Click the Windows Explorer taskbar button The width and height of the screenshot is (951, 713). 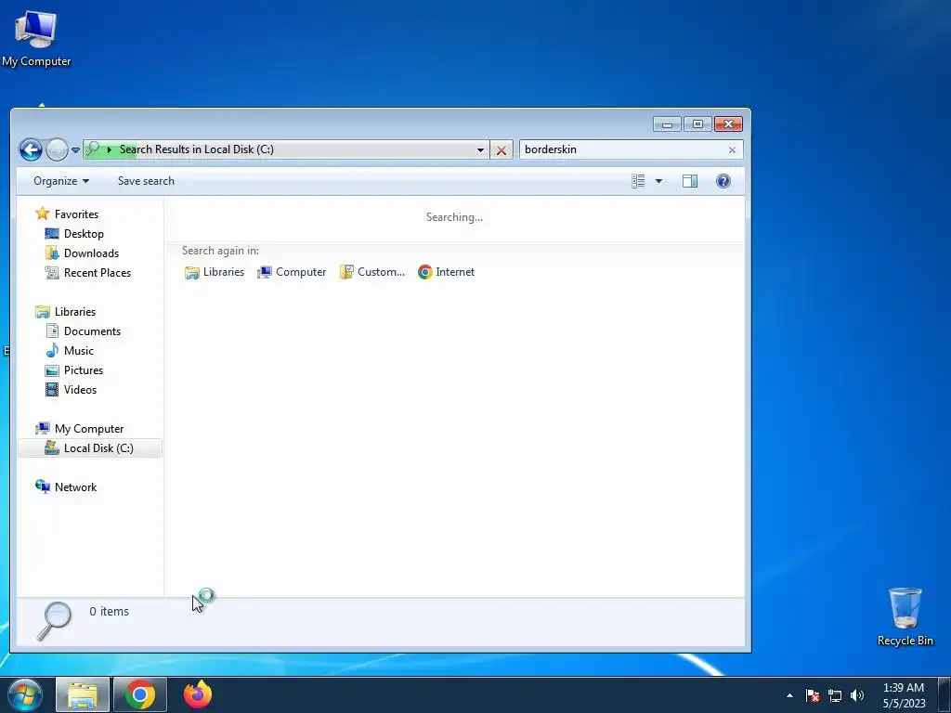pos(83,695)
